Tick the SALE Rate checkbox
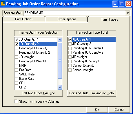The height and width of the screenshot is (114, 133). (17, 74)
